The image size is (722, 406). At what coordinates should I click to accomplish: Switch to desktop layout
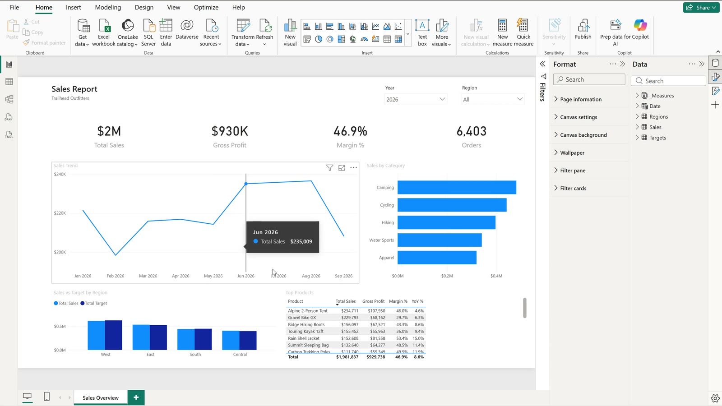click(x=28, y=397)
